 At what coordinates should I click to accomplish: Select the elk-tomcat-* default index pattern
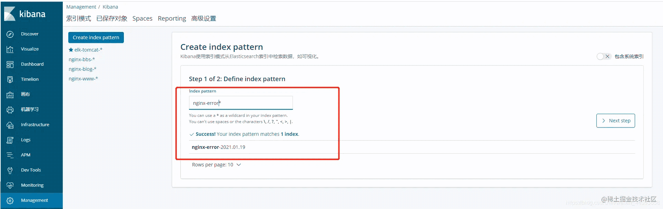point(88,50)
